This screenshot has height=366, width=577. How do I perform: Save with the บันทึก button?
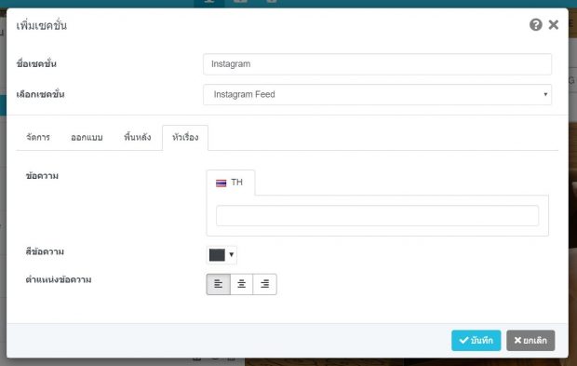click(476, 340)
